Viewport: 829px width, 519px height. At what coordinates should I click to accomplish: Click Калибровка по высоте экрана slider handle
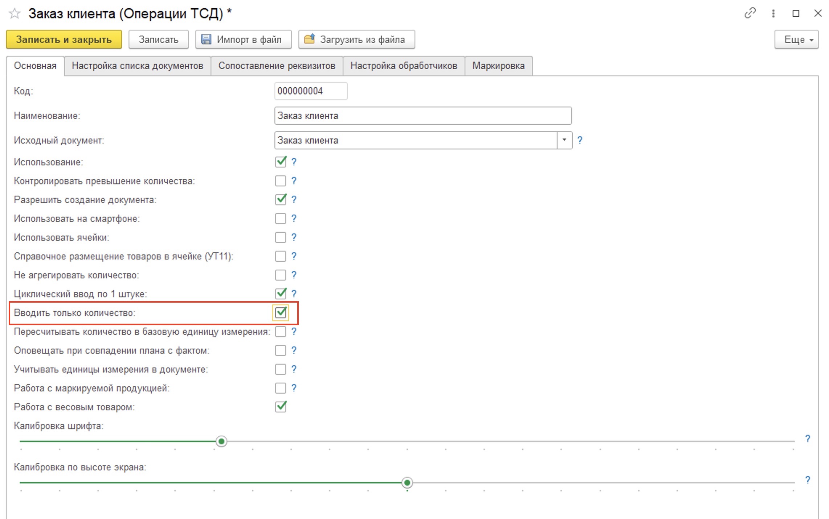coord(407,483)
